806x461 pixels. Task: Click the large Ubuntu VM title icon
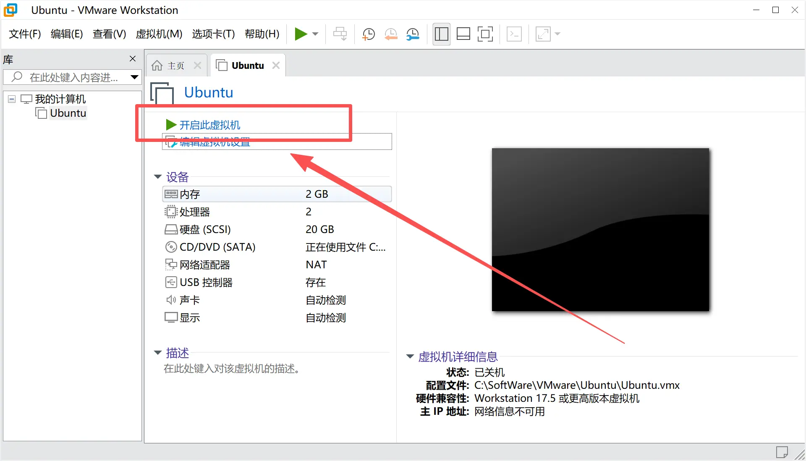[x=162, y=93]
